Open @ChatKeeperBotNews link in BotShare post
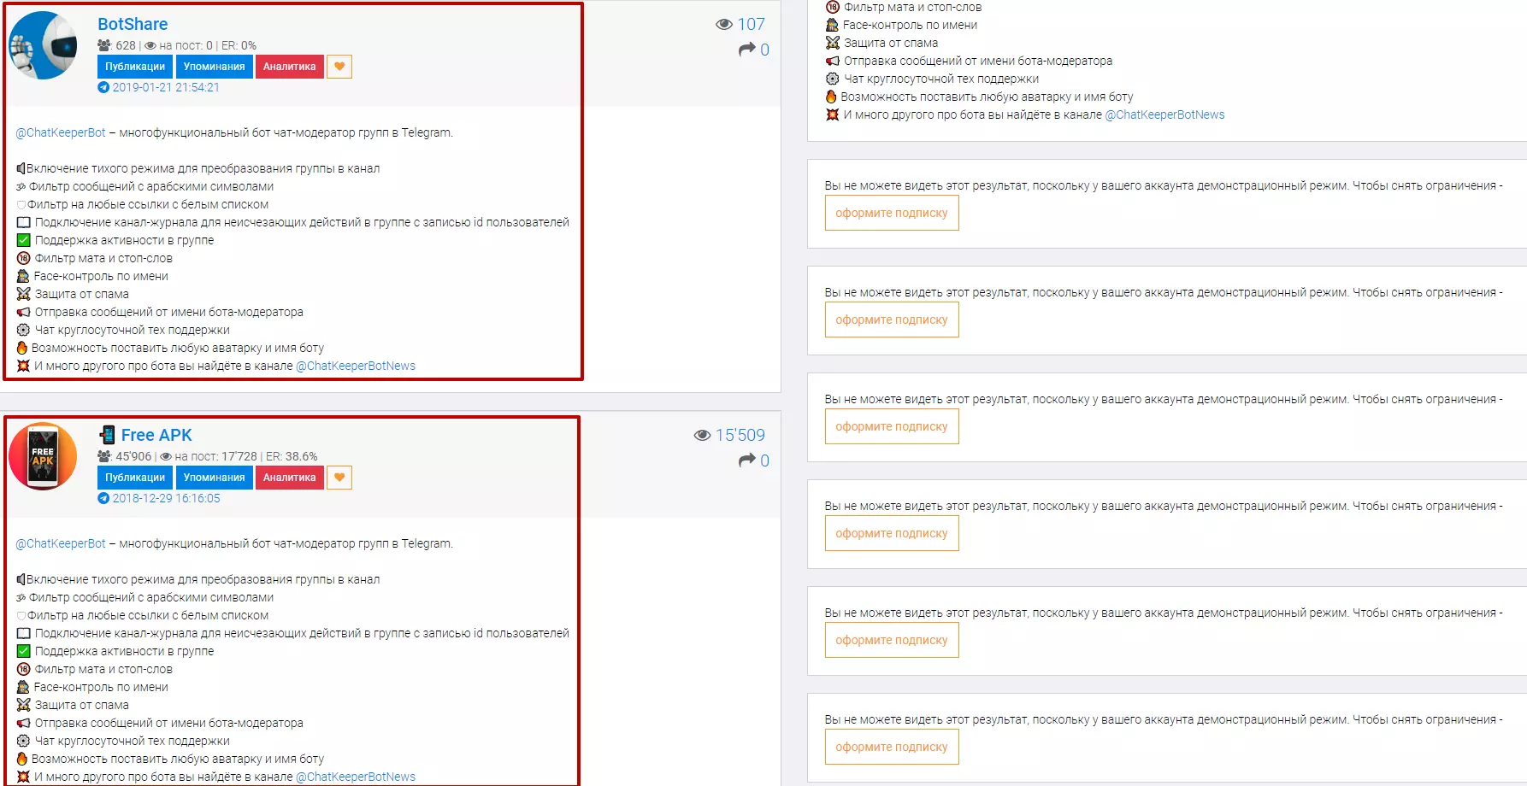The width and height of the screenshot is (1527, 786). click(356, 366)
